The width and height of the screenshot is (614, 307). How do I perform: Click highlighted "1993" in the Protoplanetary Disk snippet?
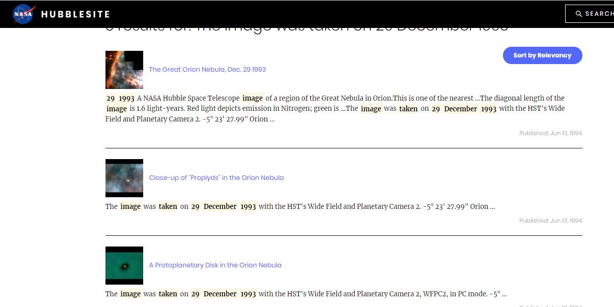pyautogui.click(x=248, y=294)
